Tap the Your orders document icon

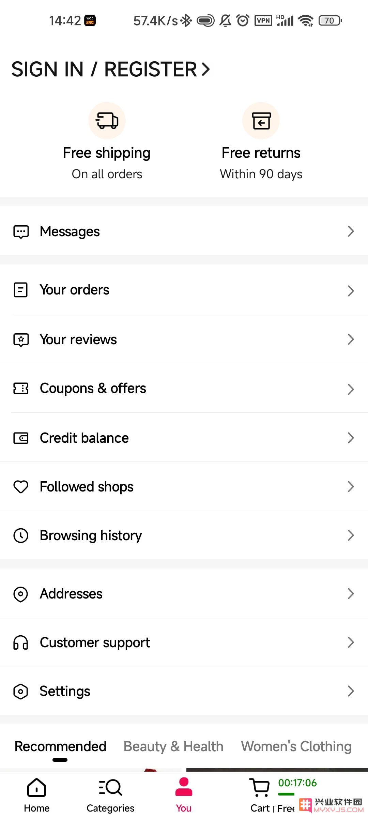coord(20,290)
